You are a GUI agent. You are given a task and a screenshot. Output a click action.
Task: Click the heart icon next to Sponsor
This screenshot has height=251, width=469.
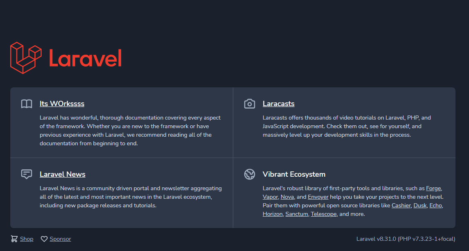(x=44, y=239)
